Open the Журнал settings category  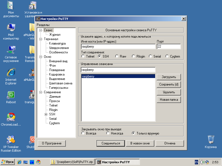pos(55,35)
